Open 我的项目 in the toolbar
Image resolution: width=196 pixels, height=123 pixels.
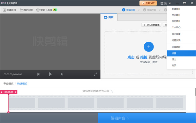[26, 10]
